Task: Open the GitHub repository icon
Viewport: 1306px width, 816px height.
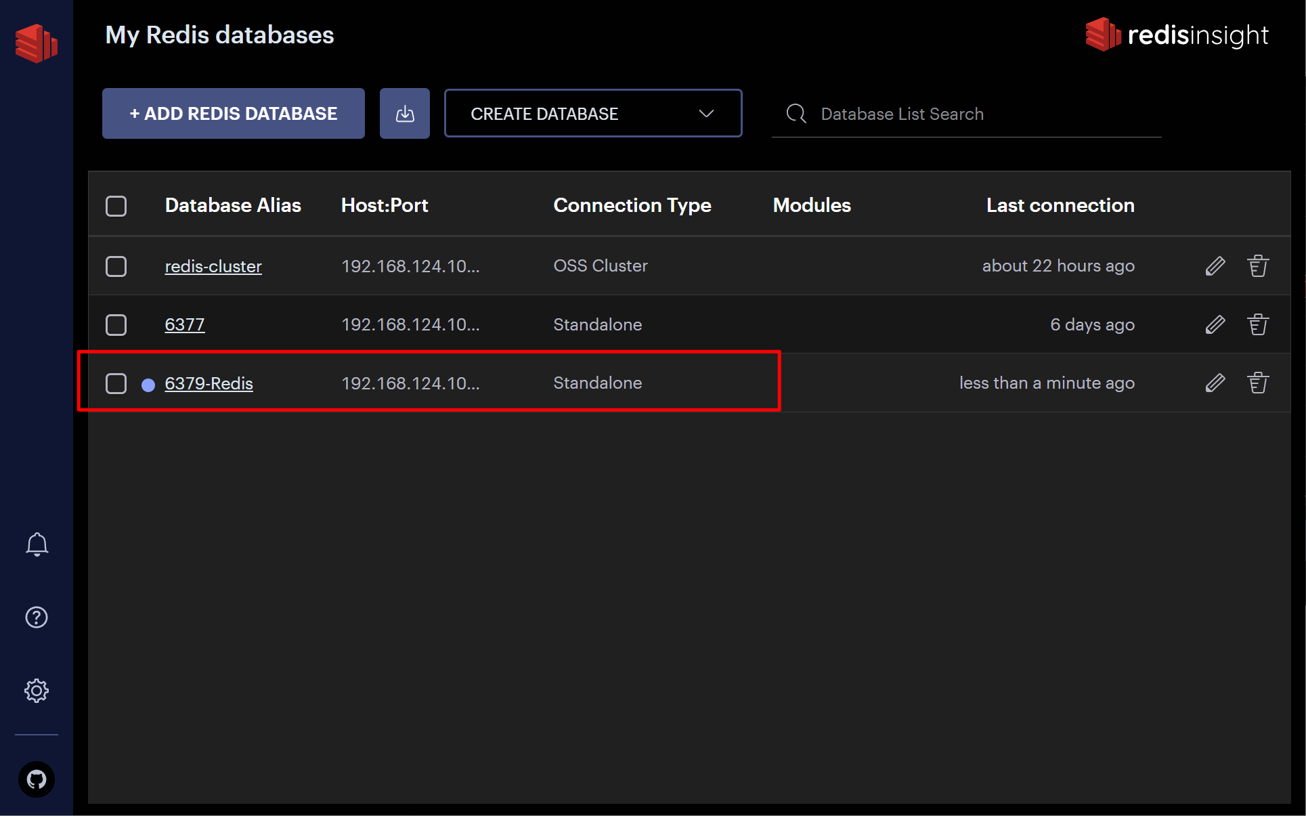Action: (36, 779)
